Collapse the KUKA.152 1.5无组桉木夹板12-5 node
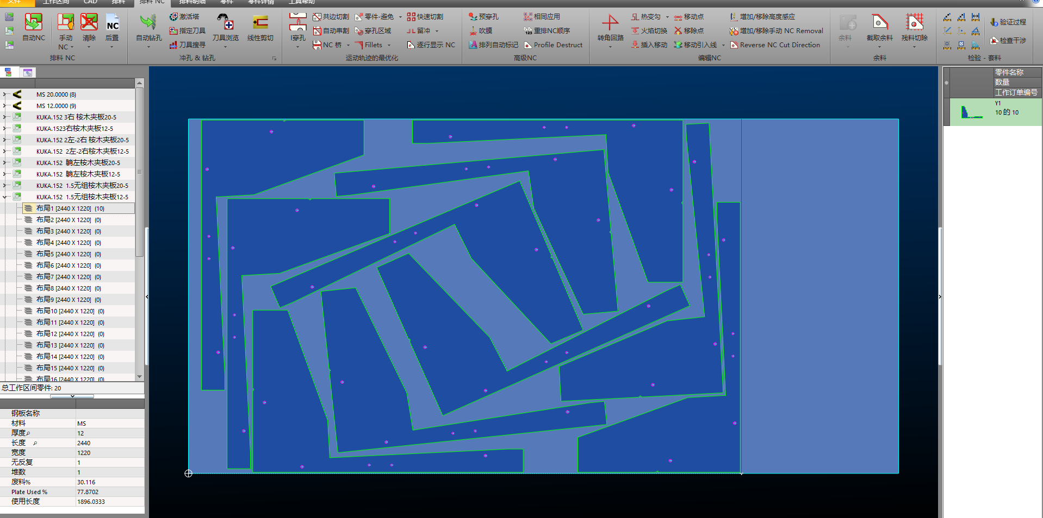 coord(4,197)
